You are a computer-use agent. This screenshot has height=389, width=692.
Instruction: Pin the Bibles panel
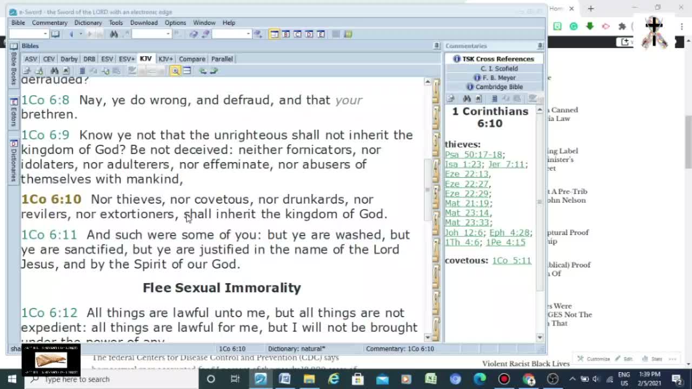tap(437, 46)
